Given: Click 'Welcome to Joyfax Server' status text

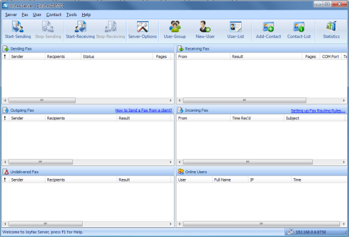Looking at the screenshot, I should click(43, 232).
